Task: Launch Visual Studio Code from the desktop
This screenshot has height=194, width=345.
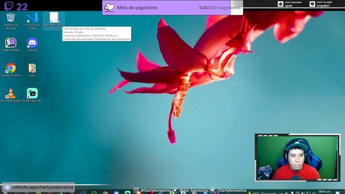Action: [x=32, y=21]
